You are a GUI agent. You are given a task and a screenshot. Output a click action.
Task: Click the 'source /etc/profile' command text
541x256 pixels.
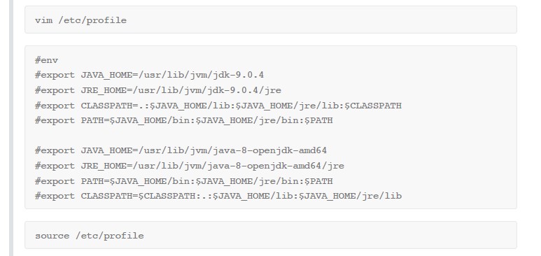pyautogui.click(x=90, y=236)
